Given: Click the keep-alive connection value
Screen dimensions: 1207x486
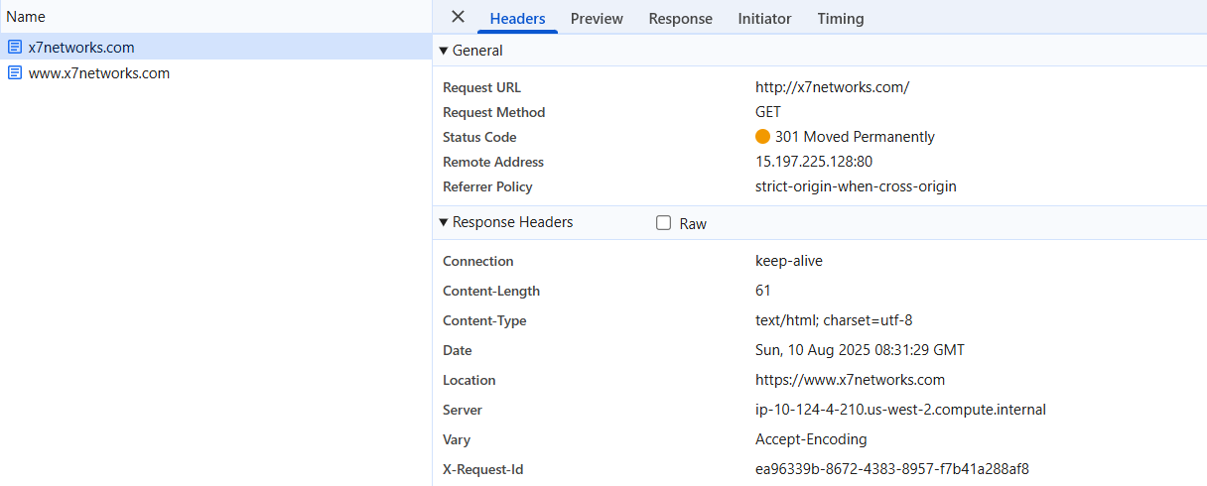Looking at the screenshot, I should pyautogui.click(x=789, y=261).
